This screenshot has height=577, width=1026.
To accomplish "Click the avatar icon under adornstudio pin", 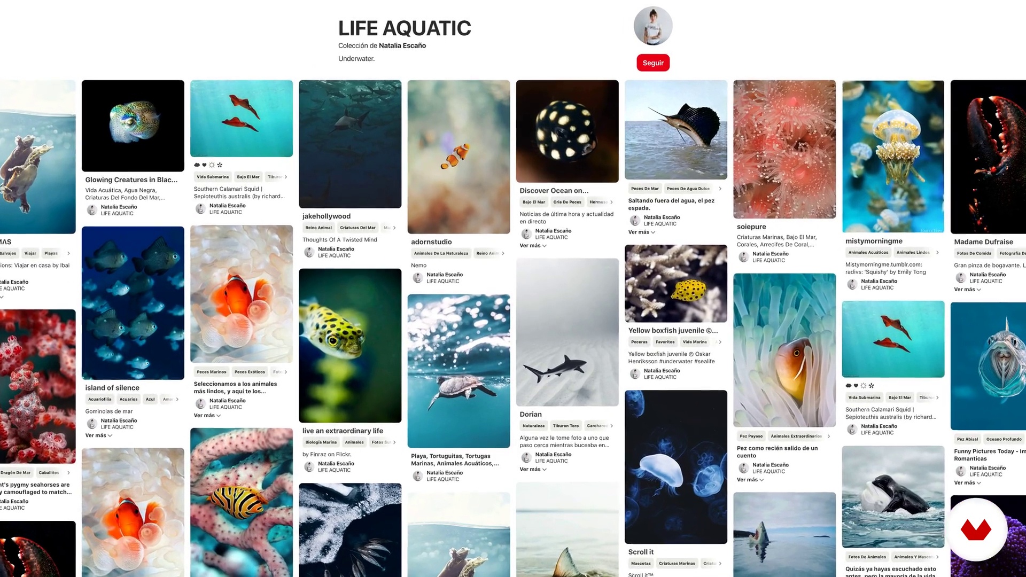I will (417, 278).
